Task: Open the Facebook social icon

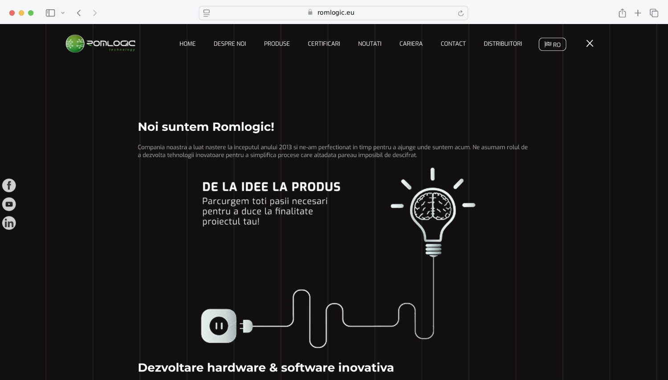Action: click(9, 185)
